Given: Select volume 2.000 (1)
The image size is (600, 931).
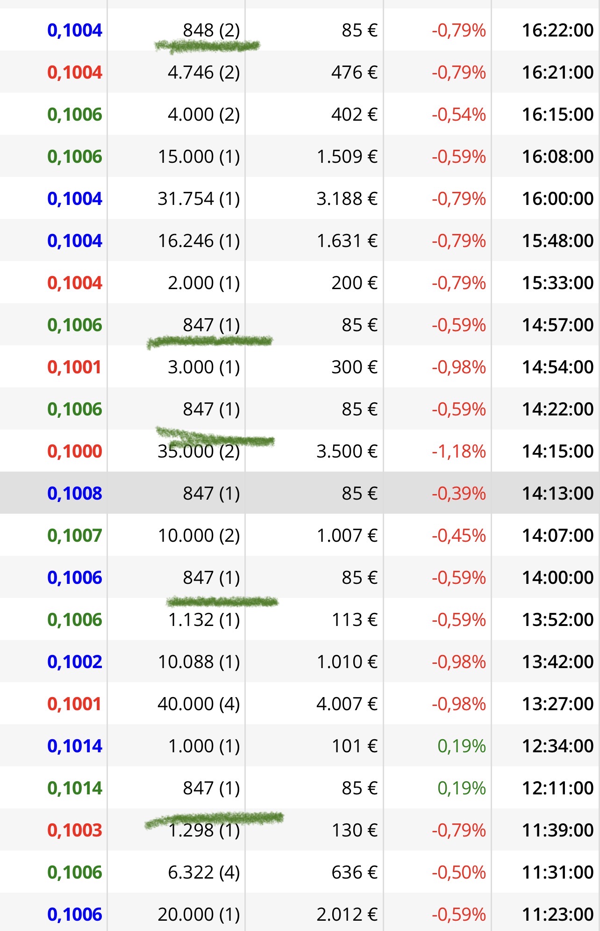Looking at the screenshot, I should click(204, 283).
